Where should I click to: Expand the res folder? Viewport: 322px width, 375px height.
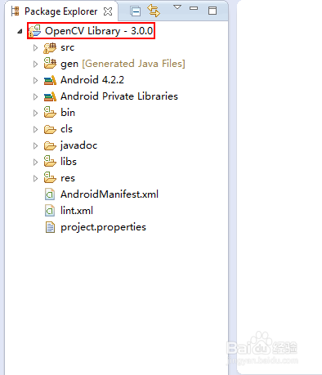coord(35,178)
